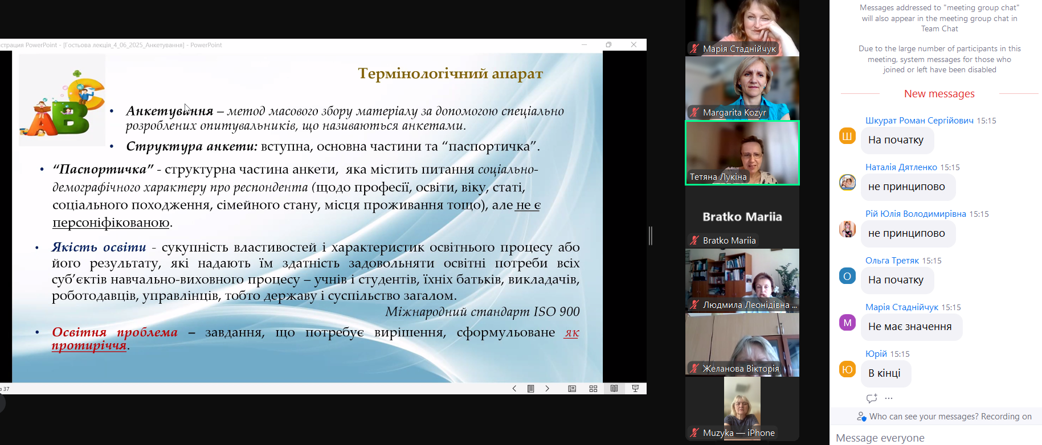Start Slide Show from status bar
The height and width of the screenshot is (445, 1042).
[635, 389]
